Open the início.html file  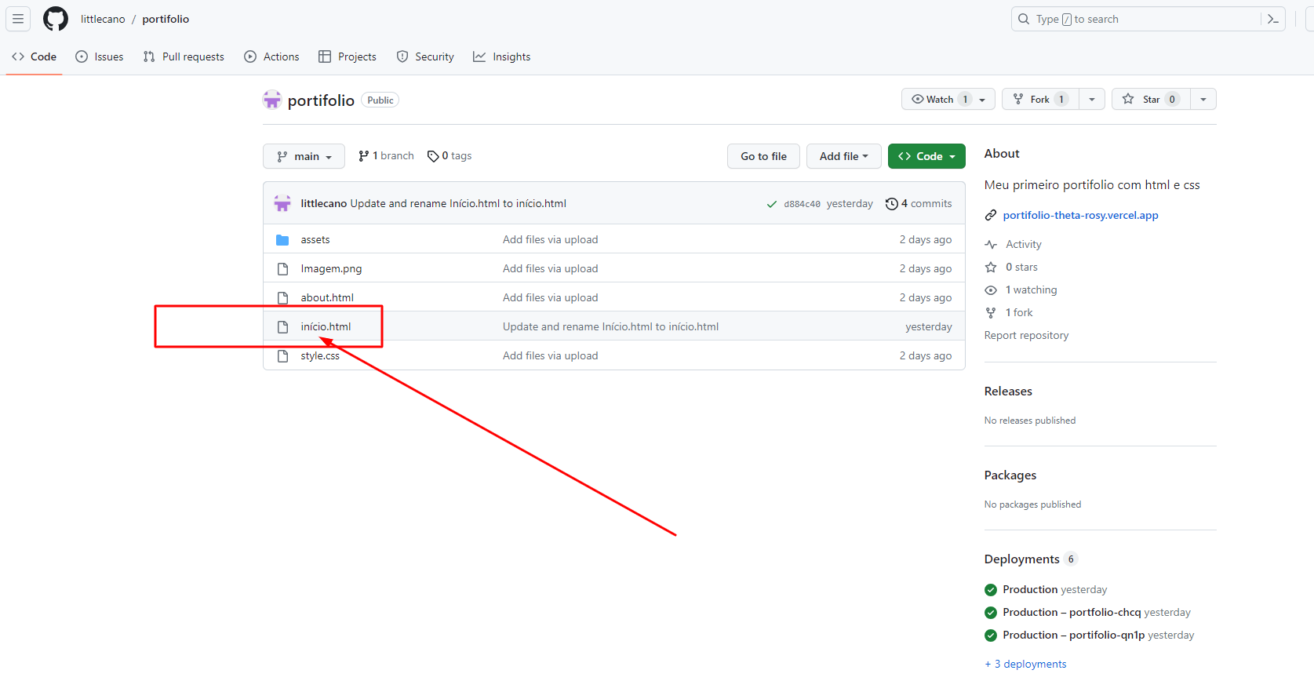326,326
